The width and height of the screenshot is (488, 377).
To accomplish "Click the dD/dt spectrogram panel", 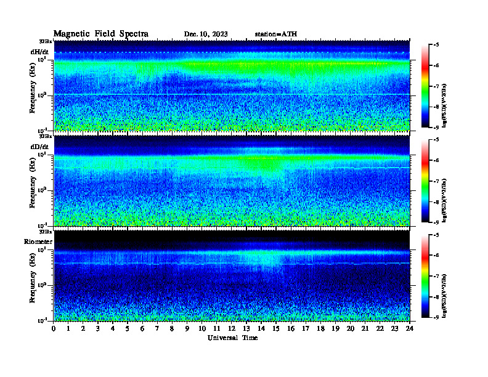I will point(232,180).
